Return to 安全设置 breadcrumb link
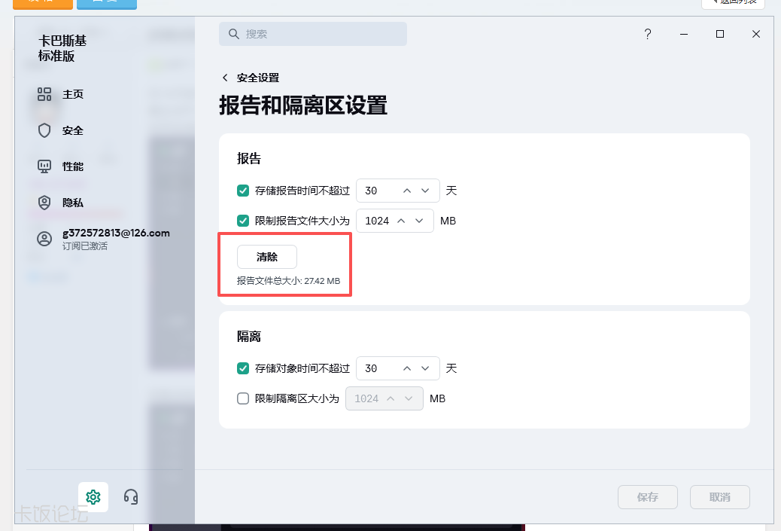Screen dimensions: 781x531 [258, 78]
